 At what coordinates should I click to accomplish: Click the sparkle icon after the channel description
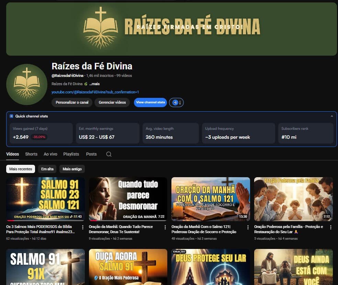[87, 83]
